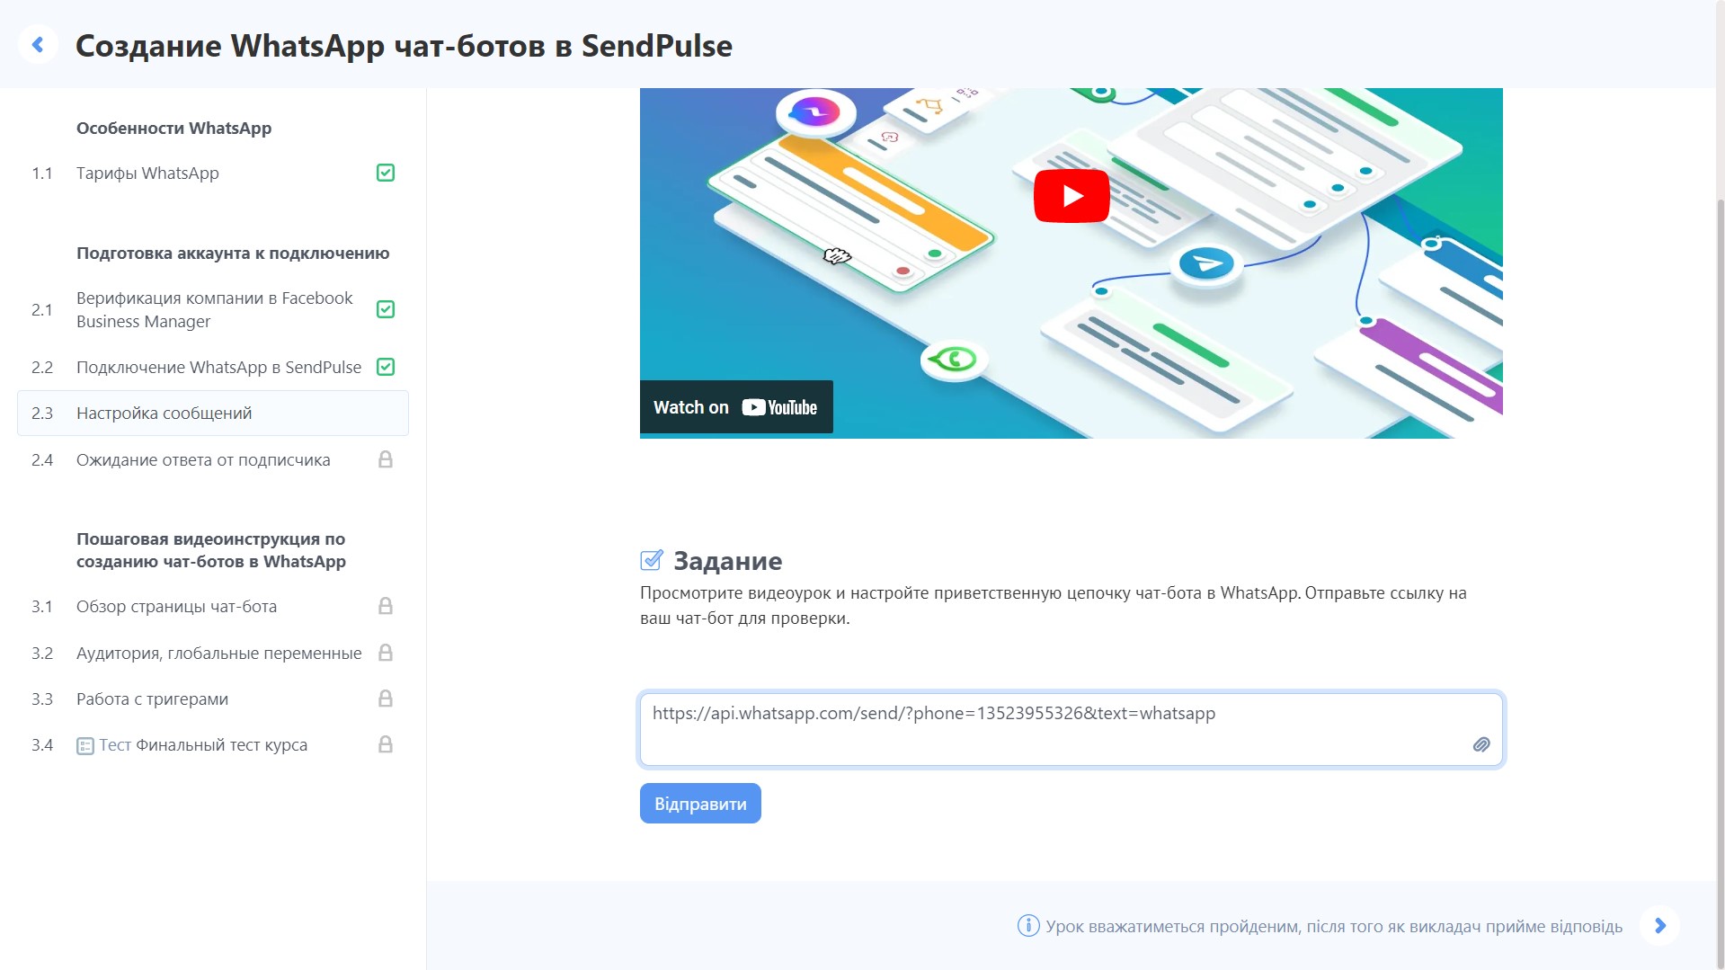Click lock icon for lesson 3.4
1725x970 pixels.
[386, 744]
